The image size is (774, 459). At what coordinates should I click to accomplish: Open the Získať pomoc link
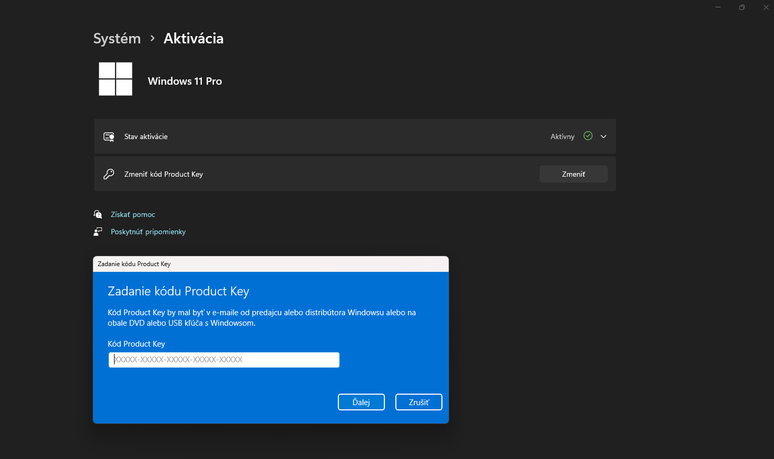[x=133, y=214]
